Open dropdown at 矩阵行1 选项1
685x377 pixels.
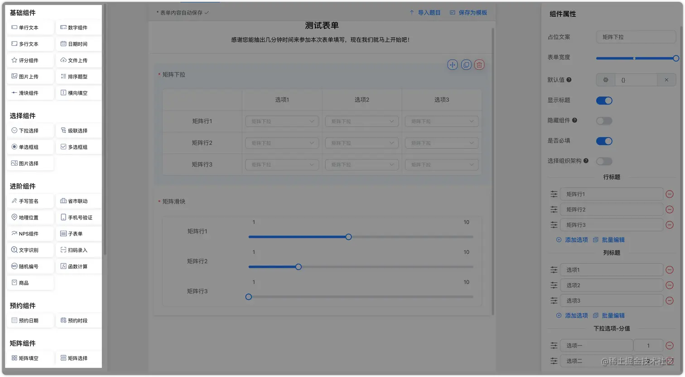[282, 121]
